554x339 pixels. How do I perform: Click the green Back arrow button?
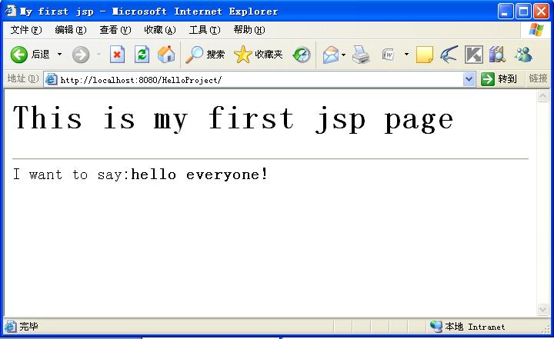pos(18,55)
